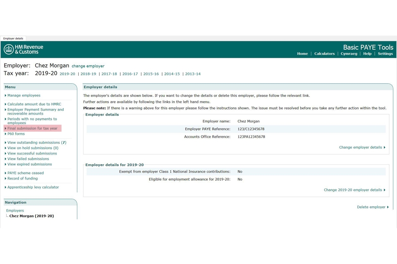
Task: Click the HM Revenue & Customs logo
Action: coord(24,49)
